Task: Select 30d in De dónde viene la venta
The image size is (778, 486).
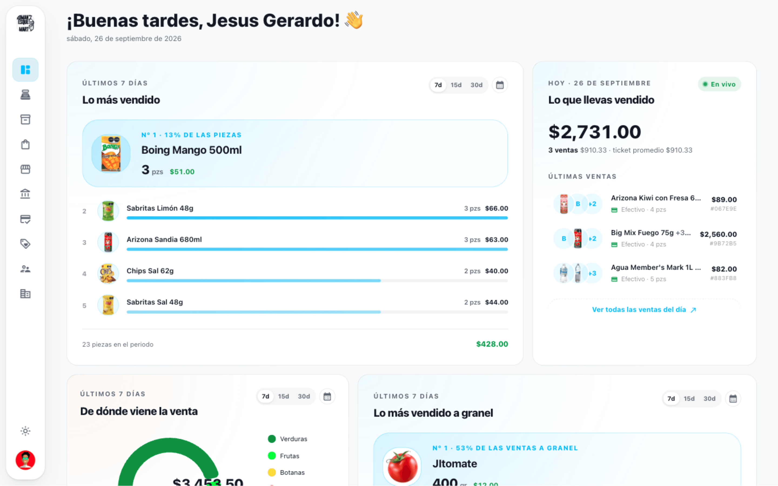Action: [x=303, y=396]
